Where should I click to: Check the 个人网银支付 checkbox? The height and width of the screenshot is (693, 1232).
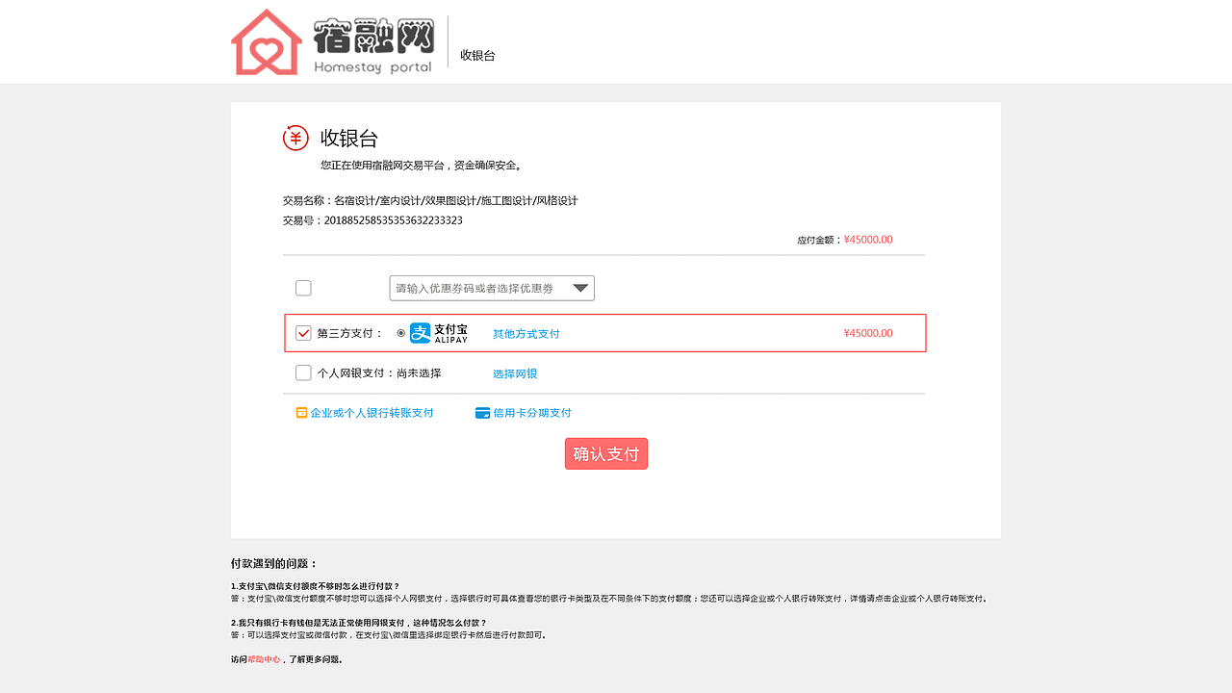pyautogui.click(x=303, y=372)
